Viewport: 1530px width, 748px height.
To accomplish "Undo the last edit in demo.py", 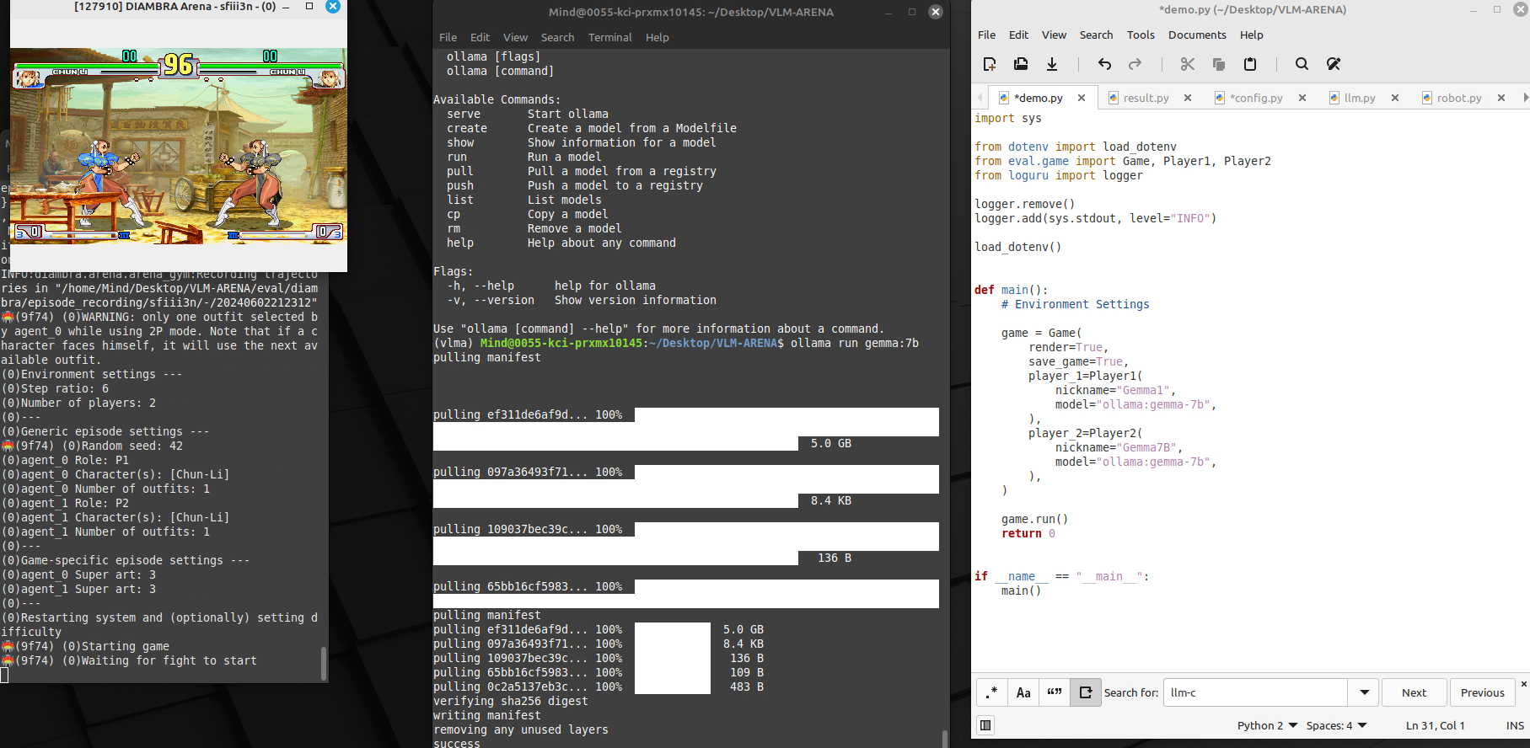I will [x=1104, y=64].
